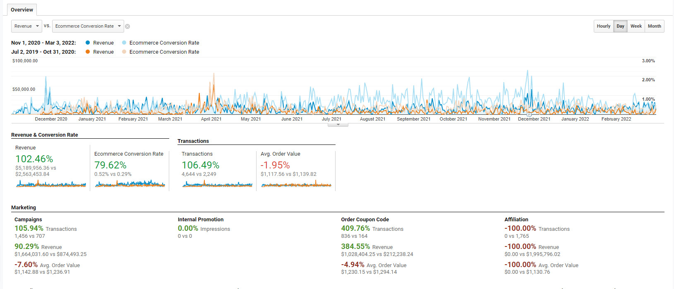Image resolution: width=674 pixels, height=289 pixels.
Task: Open the Revenue sparkline chart
Action: pyautogui.click(x=51, y=184)
